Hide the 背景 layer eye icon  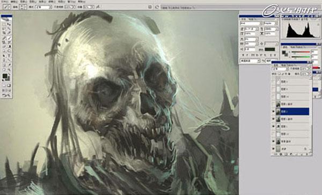point(273,148)
